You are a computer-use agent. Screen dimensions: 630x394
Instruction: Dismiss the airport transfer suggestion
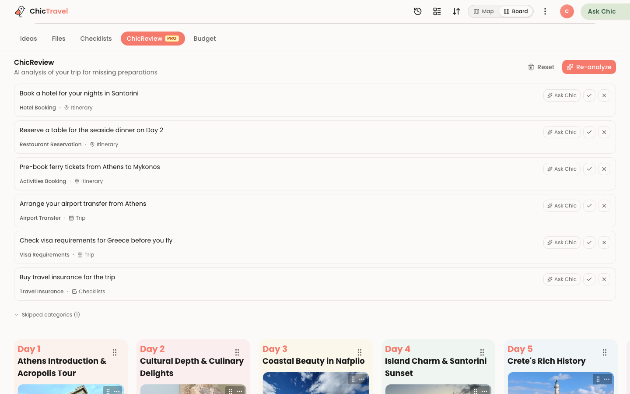click(x=604, y=206)
